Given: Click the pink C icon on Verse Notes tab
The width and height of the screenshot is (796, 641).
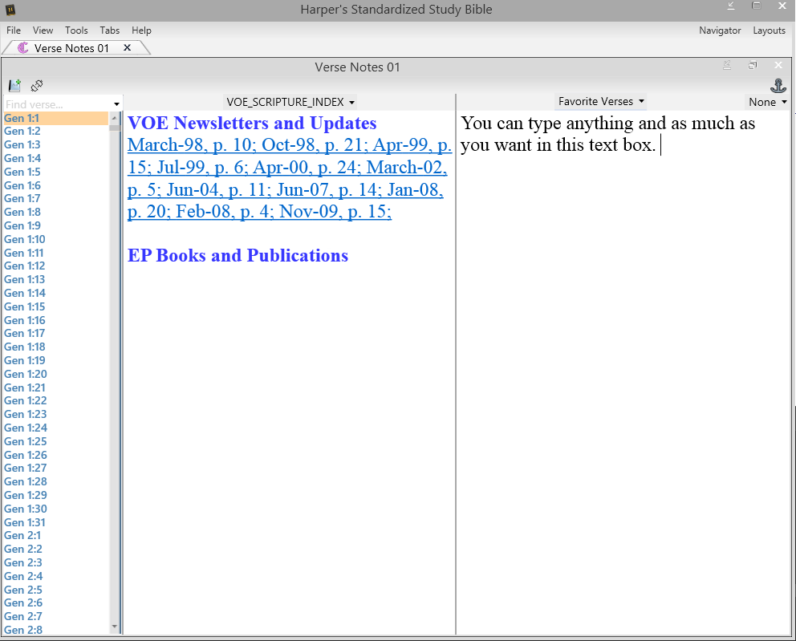Looking at the screenshot, I should tap(22, 47).
